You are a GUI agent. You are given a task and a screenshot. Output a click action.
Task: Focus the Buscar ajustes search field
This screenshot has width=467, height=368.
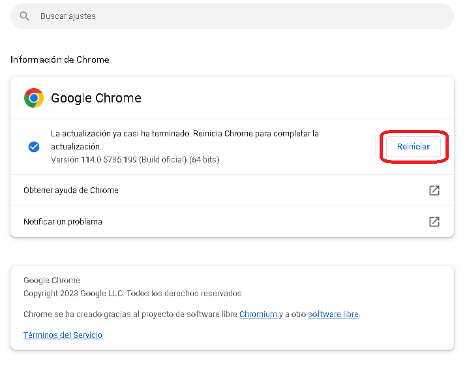pos(232,16)
